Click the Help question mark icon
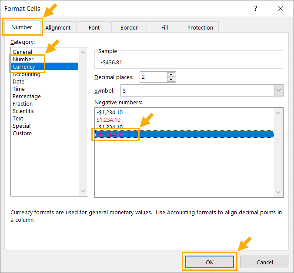The height and width of the screenshot is (273, 294). pos(255,9)
